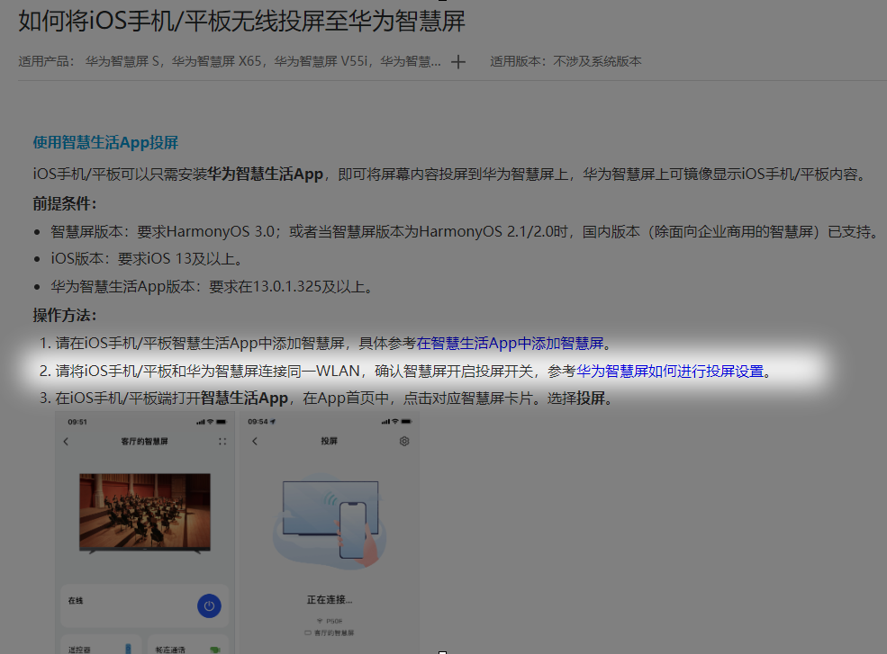This screenshot has width=887, height=654.
Task: Click the 操作方法 heading
Action: tap(65, 316)
